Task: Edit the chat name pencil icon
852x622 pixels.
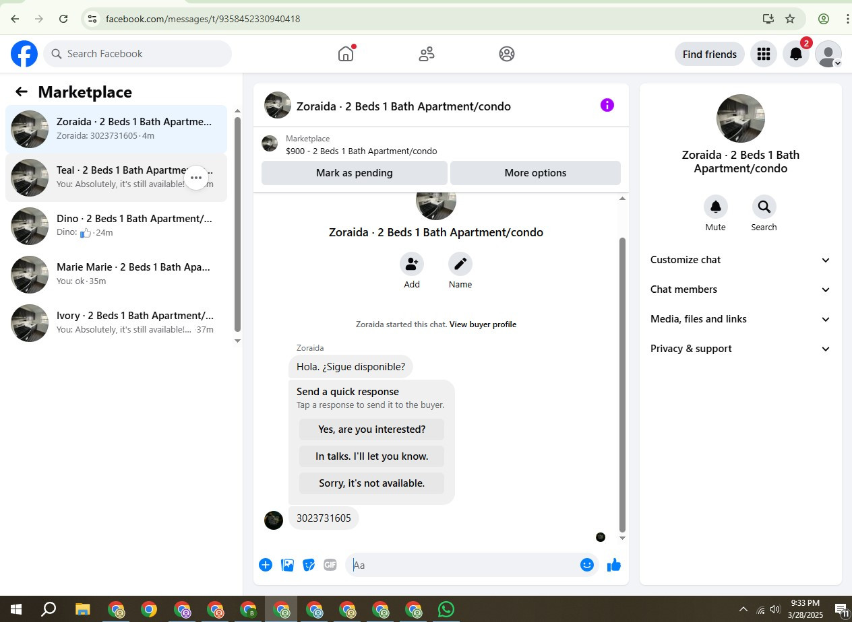Action: (x=460, y=264)
